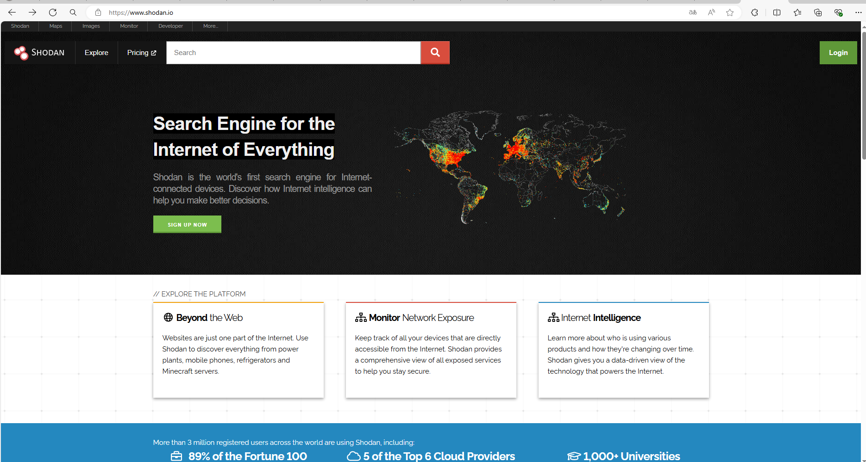Click the briefcase icon beside Fortune 100

pos(176,456)
